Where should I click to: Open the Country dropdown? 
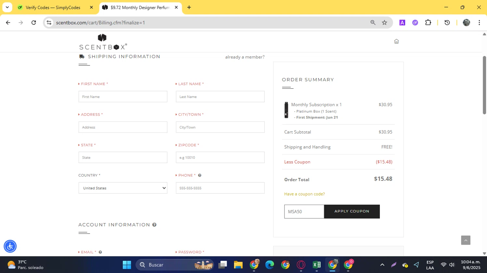[123, 188]
